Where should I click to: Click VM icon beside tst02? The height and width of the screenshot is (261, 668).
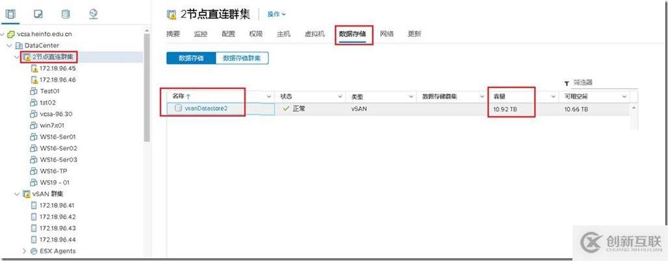34,103
